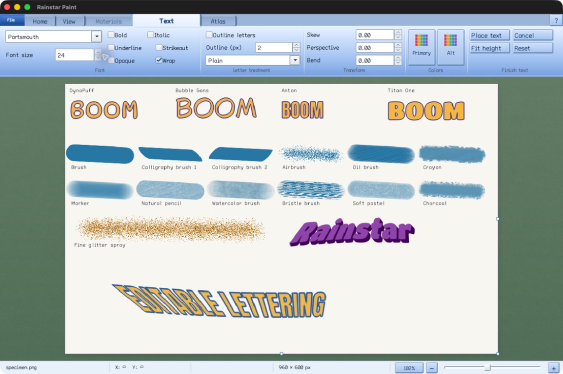This screenshot has height=374, width=563.
Task: Click the right-edge canvas resize handle
Action: click(x=498, y=219)
